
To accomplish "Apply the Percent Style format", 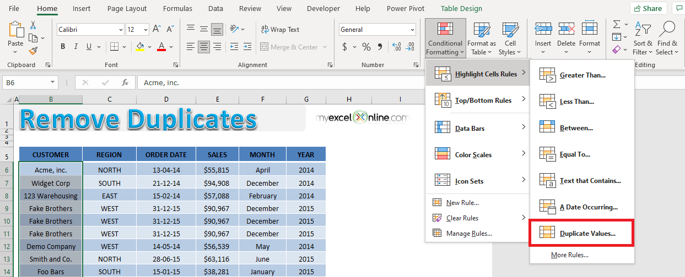I will coord(366,47).
